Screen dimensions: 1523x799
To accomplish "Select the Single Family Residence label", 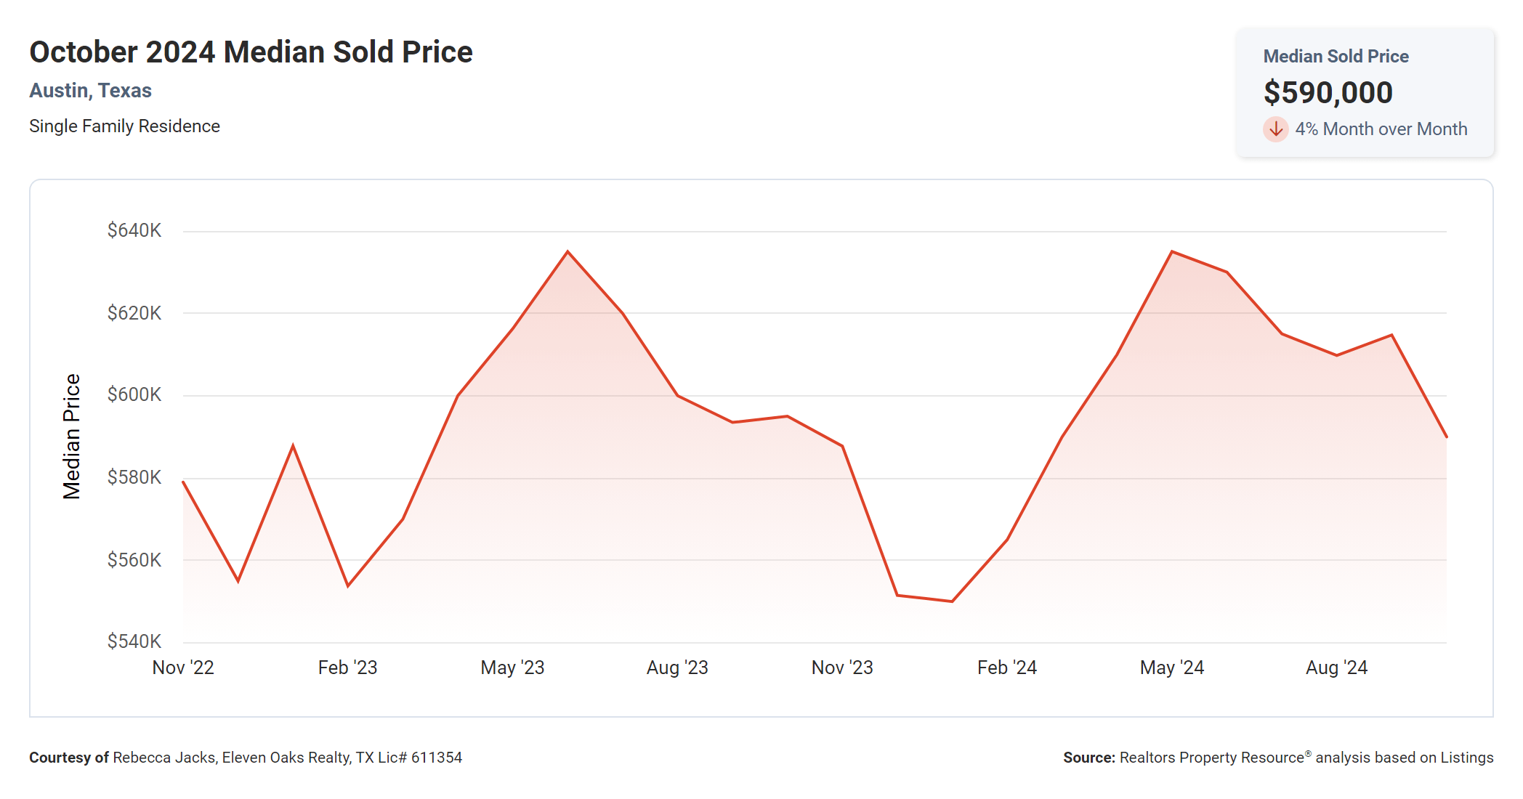I will (x=124, y=126).
